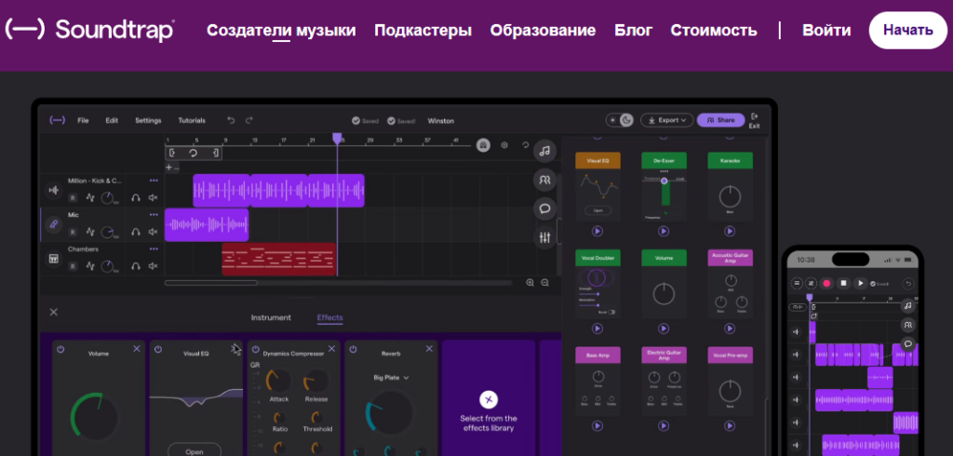953x456 pixels.
Task: Arm recording on the Mic track
Action: tap(73, 232)
